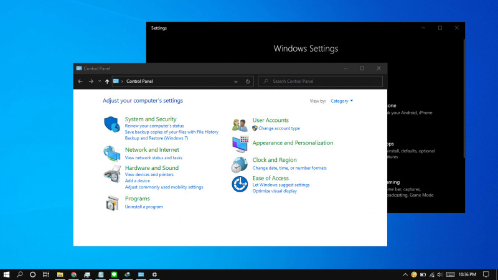
Task: Open Appearance and Personalization category
Action: click(293, 143)
